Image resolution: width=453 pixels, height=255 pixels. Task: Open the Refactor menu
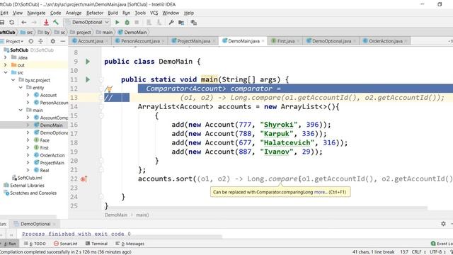pos(95,13)
